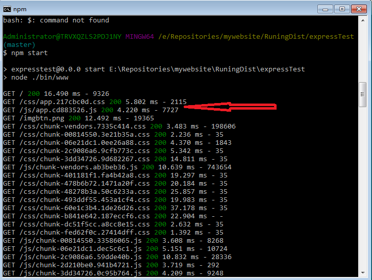Click the (master) branch indicator
The height and width of the screenshot is (280, 372).
click(x=19, y=44)
